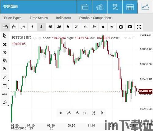This screenshot has height=131, width=153.
Task: Open Symbols Comparison menu
Action: click(95, 18)
